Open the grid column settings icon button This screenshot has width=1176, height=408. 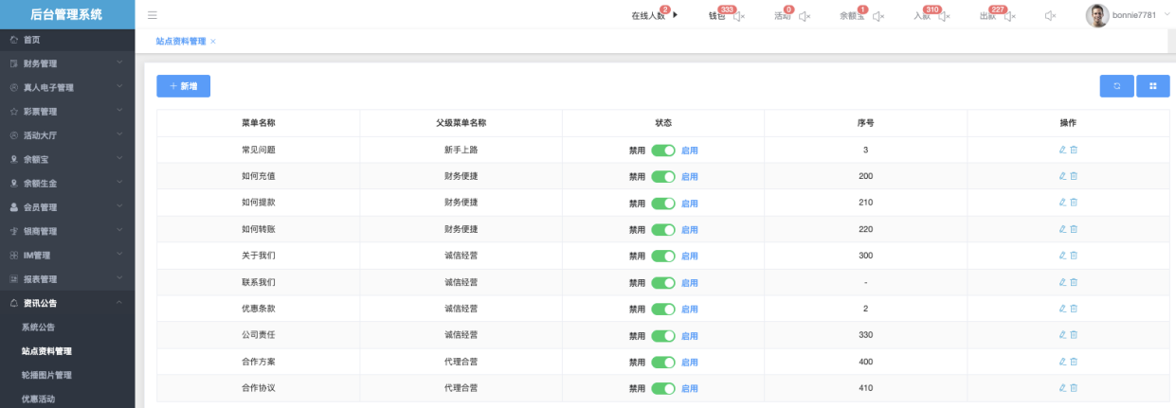1152,86
